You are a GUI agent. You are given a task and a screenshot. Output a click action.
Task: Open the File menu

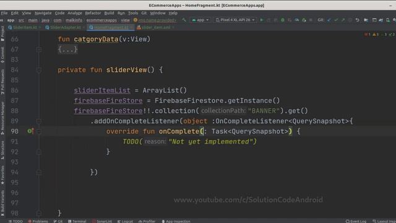click(x=4, y=13)
